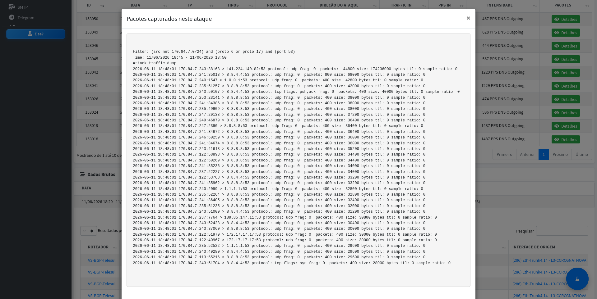Select dump line with tcp flags syn
Screen dimensions: 597x299
pyautogui.click(x=291, y=263)
